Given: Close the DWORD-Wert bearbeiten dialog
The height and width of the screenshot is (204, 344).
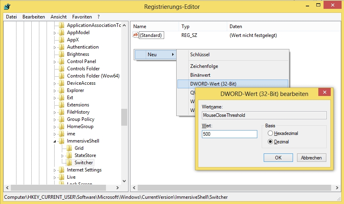Looking at the screenshot, I should [325, 92].
